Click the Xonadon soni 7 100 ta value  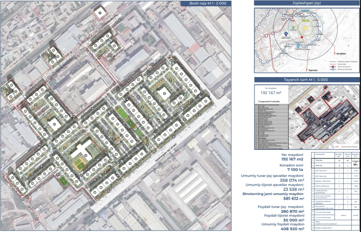point(293,170)
